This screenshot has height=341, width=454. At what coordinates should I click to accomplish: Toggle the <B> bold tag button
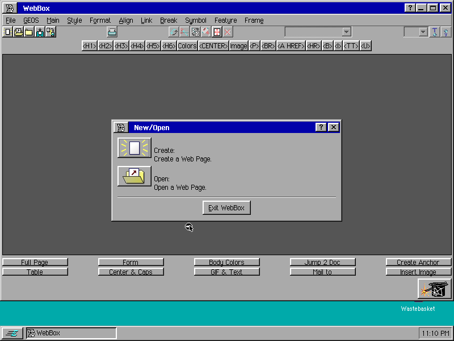coord(327,46)
